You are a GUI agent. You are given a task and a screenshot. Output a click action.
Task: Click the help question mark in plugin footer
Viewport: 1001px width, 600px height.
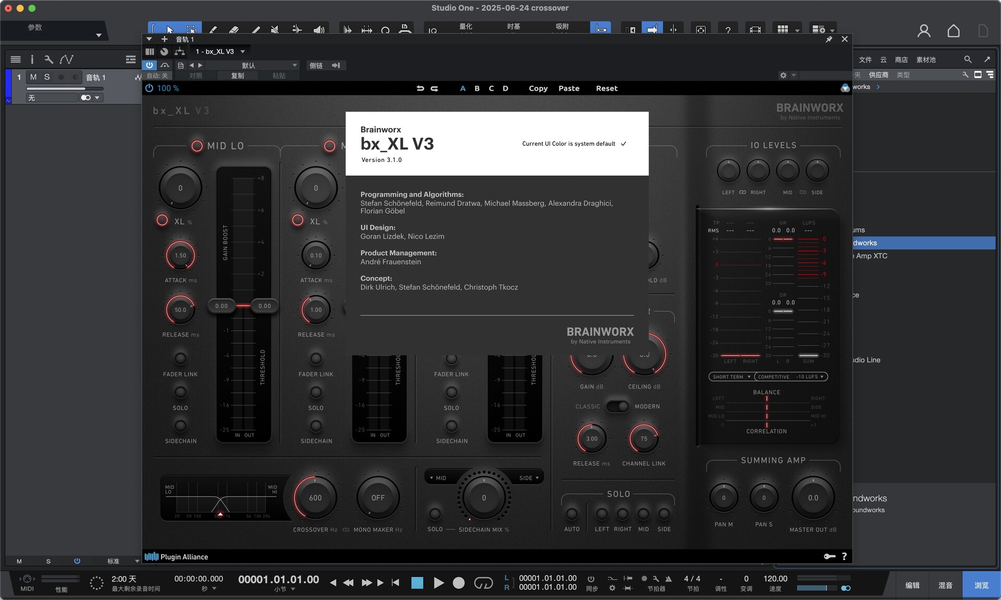coord(844,556)
